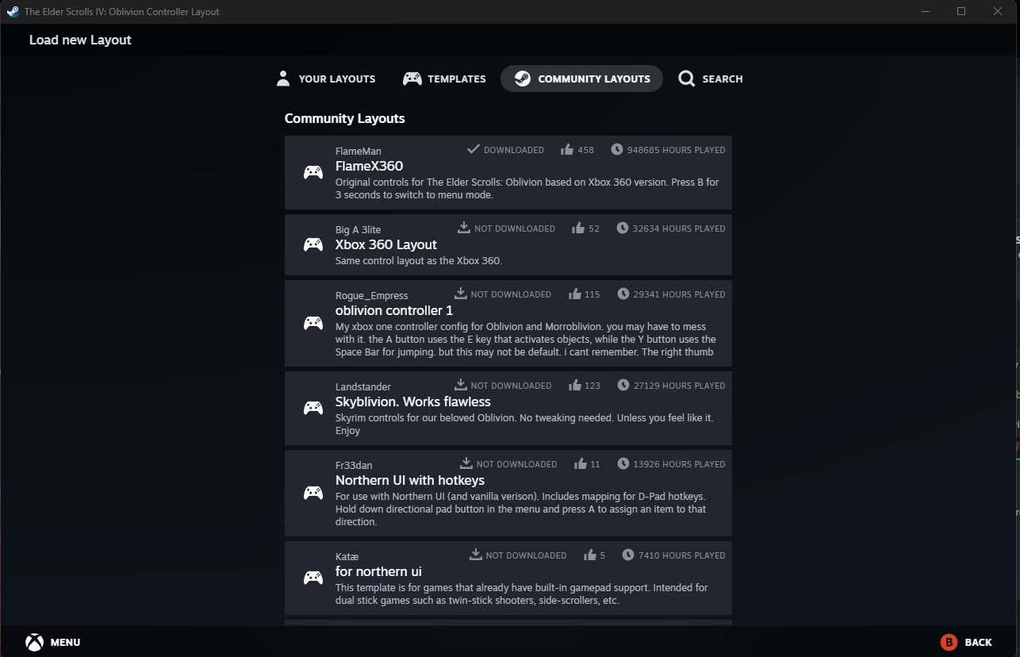Click the description starting 'For use with Northern UI'
This screenshot has height=657, width=1020.
(521, 509)
